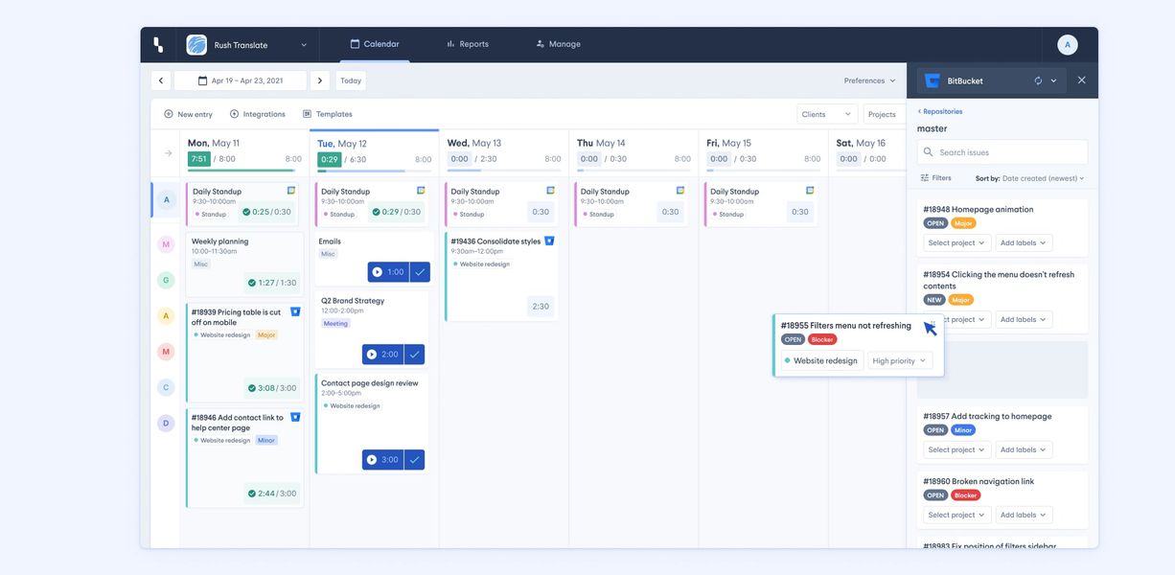
Task: Open the user avatar A menu
Action: click(x=1068, y=45)
